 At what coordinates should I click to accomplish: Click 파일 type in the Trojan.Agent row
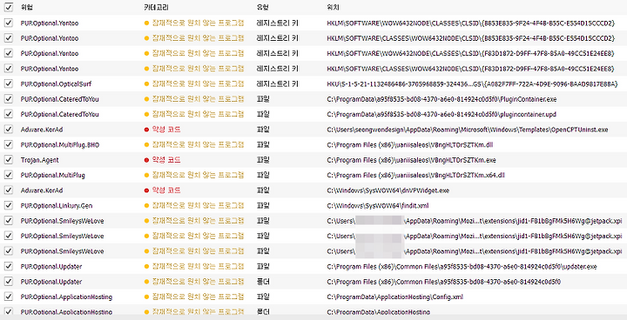[x=263, y=160]
